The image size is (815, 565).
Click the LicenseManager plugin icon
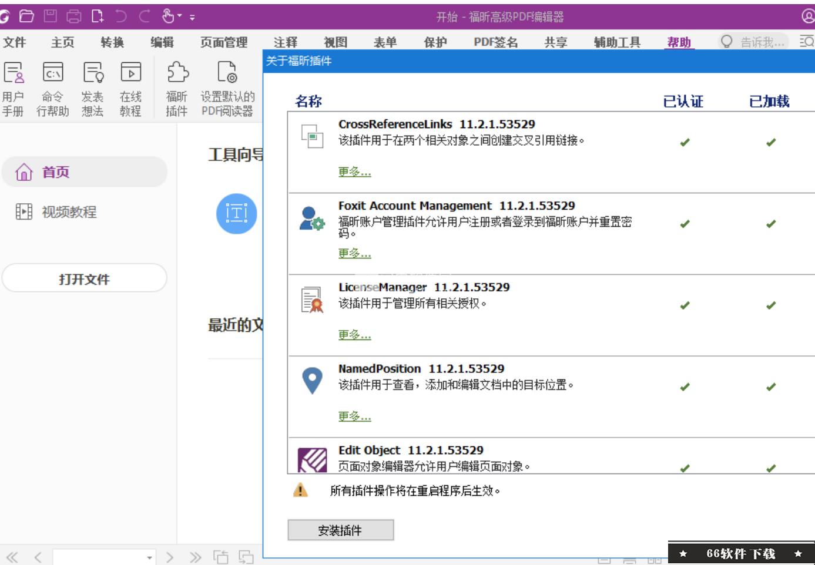tap(312, 300)
